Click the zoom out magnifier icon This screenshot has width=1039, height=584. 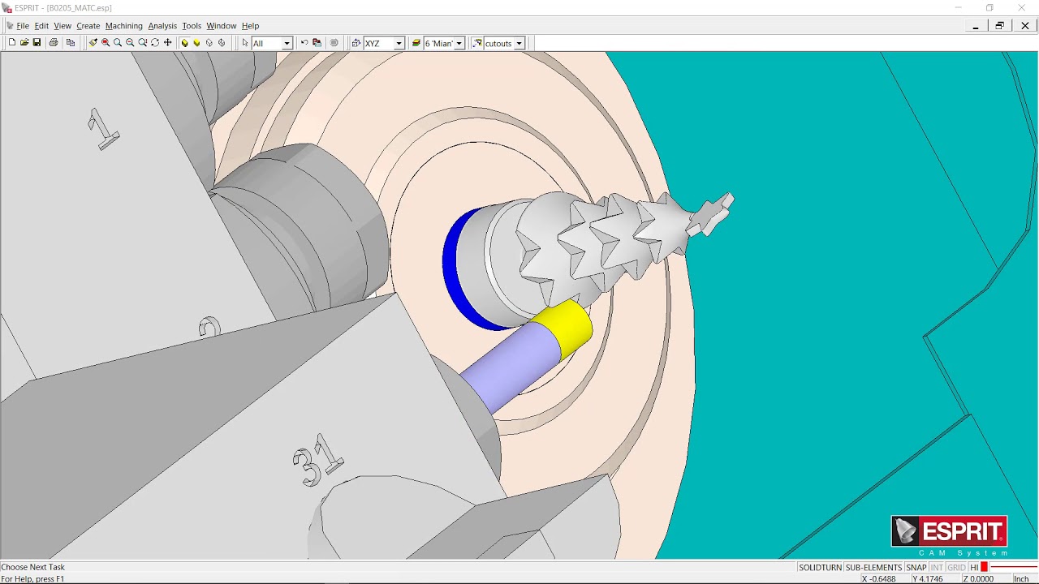coord(130,43)
